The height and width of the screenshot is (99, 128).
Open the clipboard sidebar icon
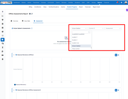pyautogui.click(x=3, y=59)
